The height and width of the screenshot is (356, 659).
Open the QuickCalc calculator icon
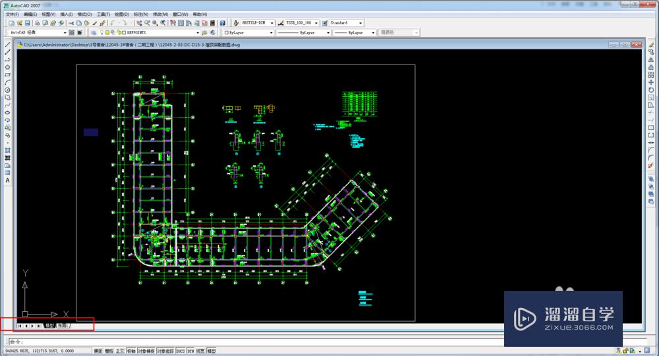tap(213, 23)
